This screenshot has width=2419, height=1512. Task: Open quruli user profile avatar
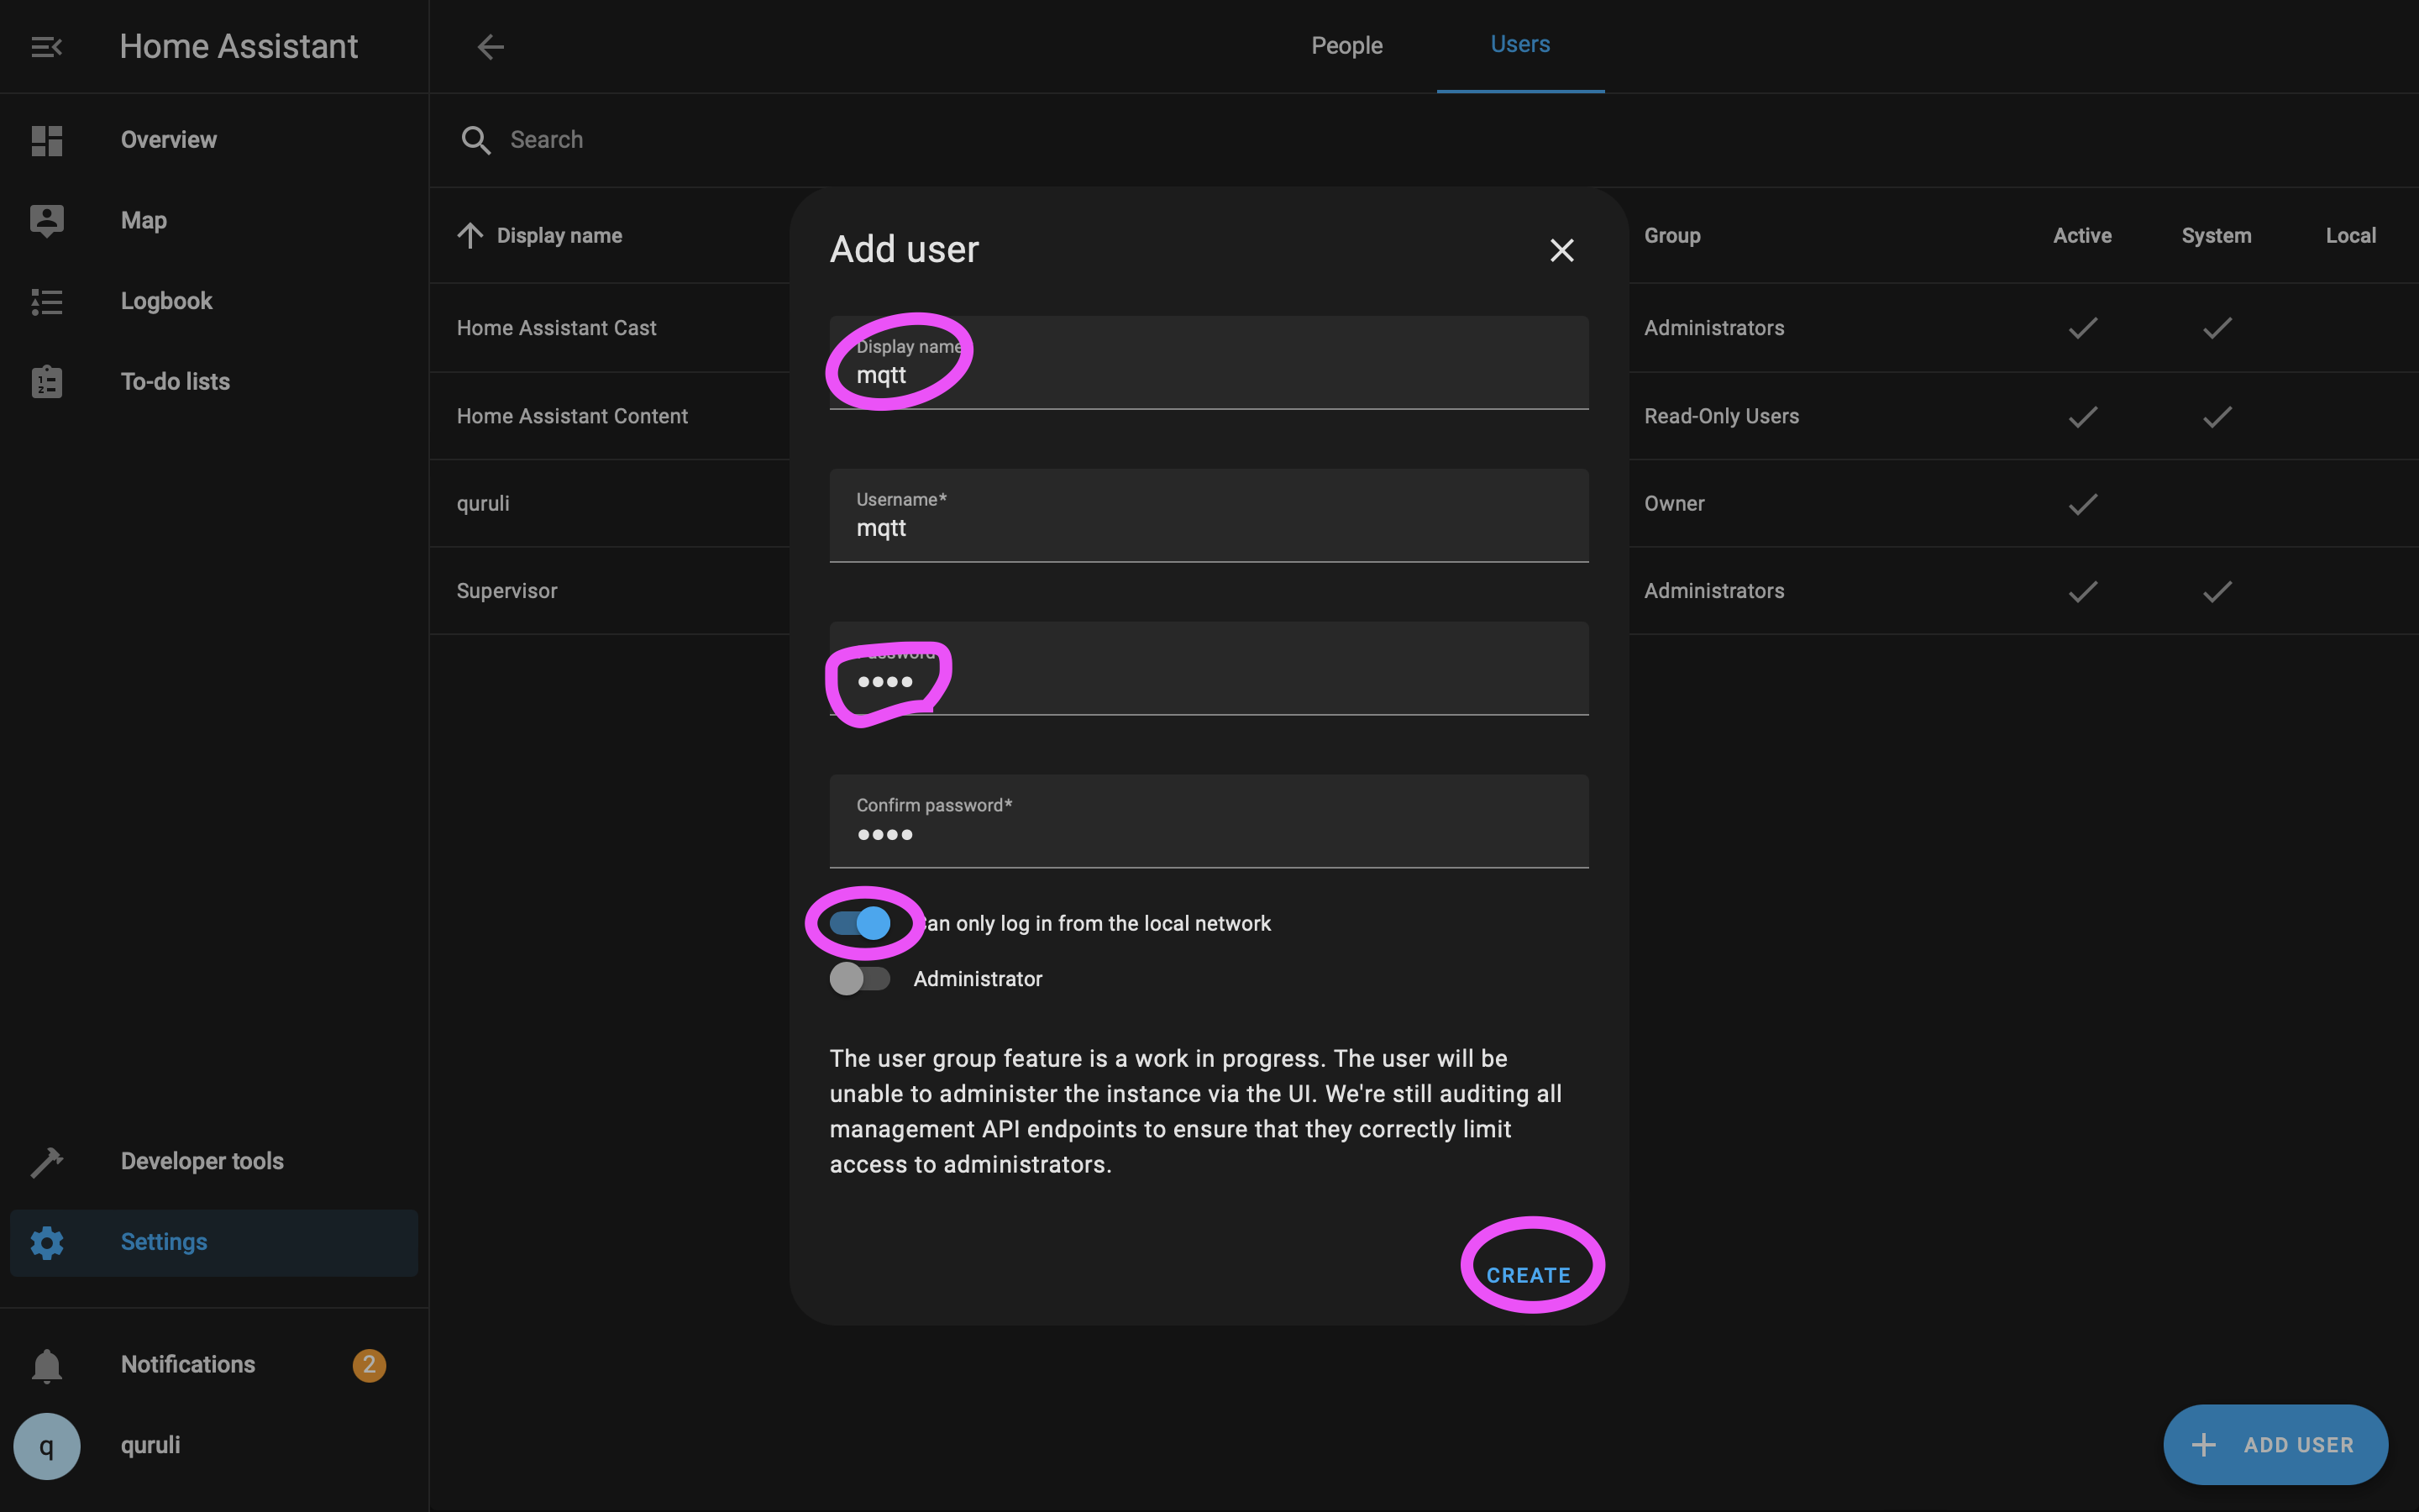[x=46, y=1446]
